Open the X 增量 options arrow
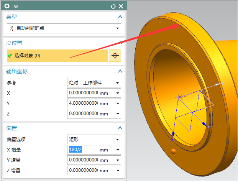Viewport: 238px width, 181px height. [x=117, y=150]
